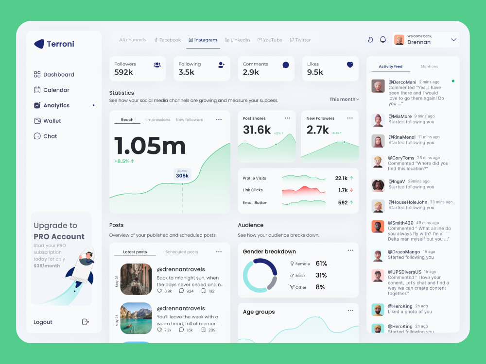The height and width of the screenshot is (364, 486).
Task: Open the Activity feed tab
Action: 391,66
